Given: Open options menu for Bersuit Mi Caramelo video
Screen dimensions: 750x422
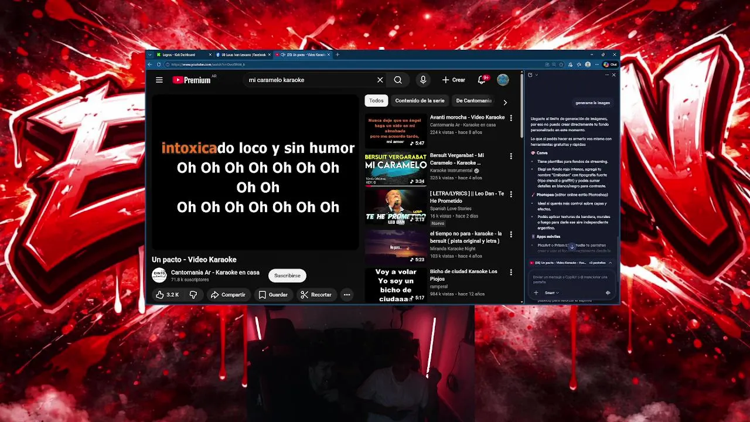Looking at the screenshot, I should (x=511, y=156).
